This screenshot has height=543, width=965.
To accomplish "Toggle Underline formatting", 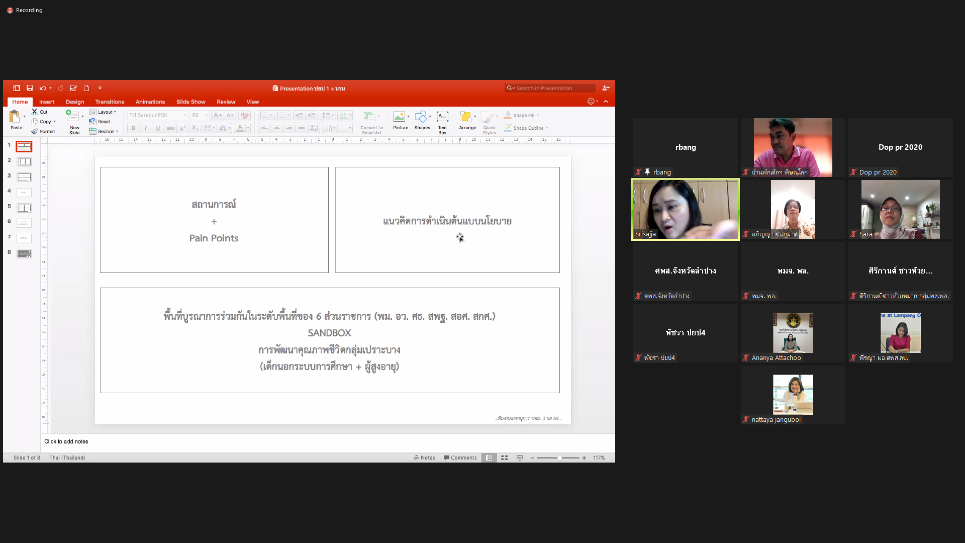I will (x=158, y=128).
